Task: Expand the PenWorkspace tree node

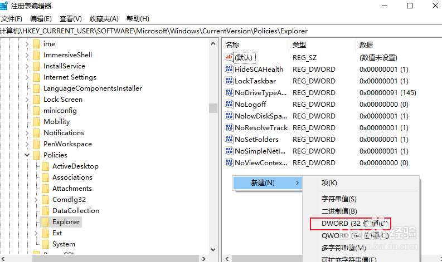Action: click(27, 144)
